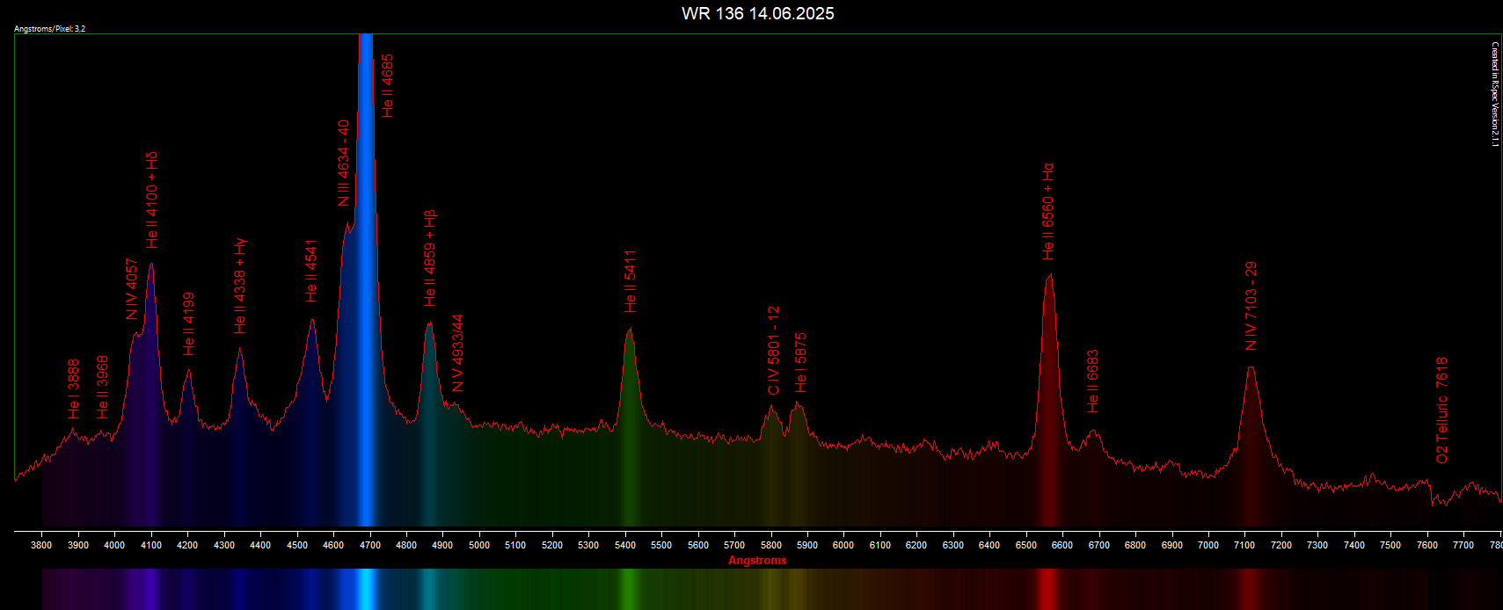Click the He II 4859 + Hβ label
1503x610 pixels.
tap(430, 258)
